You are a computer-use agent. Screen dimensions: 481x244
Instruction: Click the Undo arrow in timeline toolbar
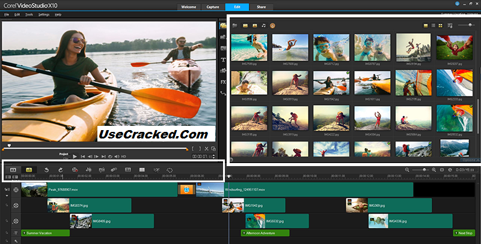pos(46,170)
